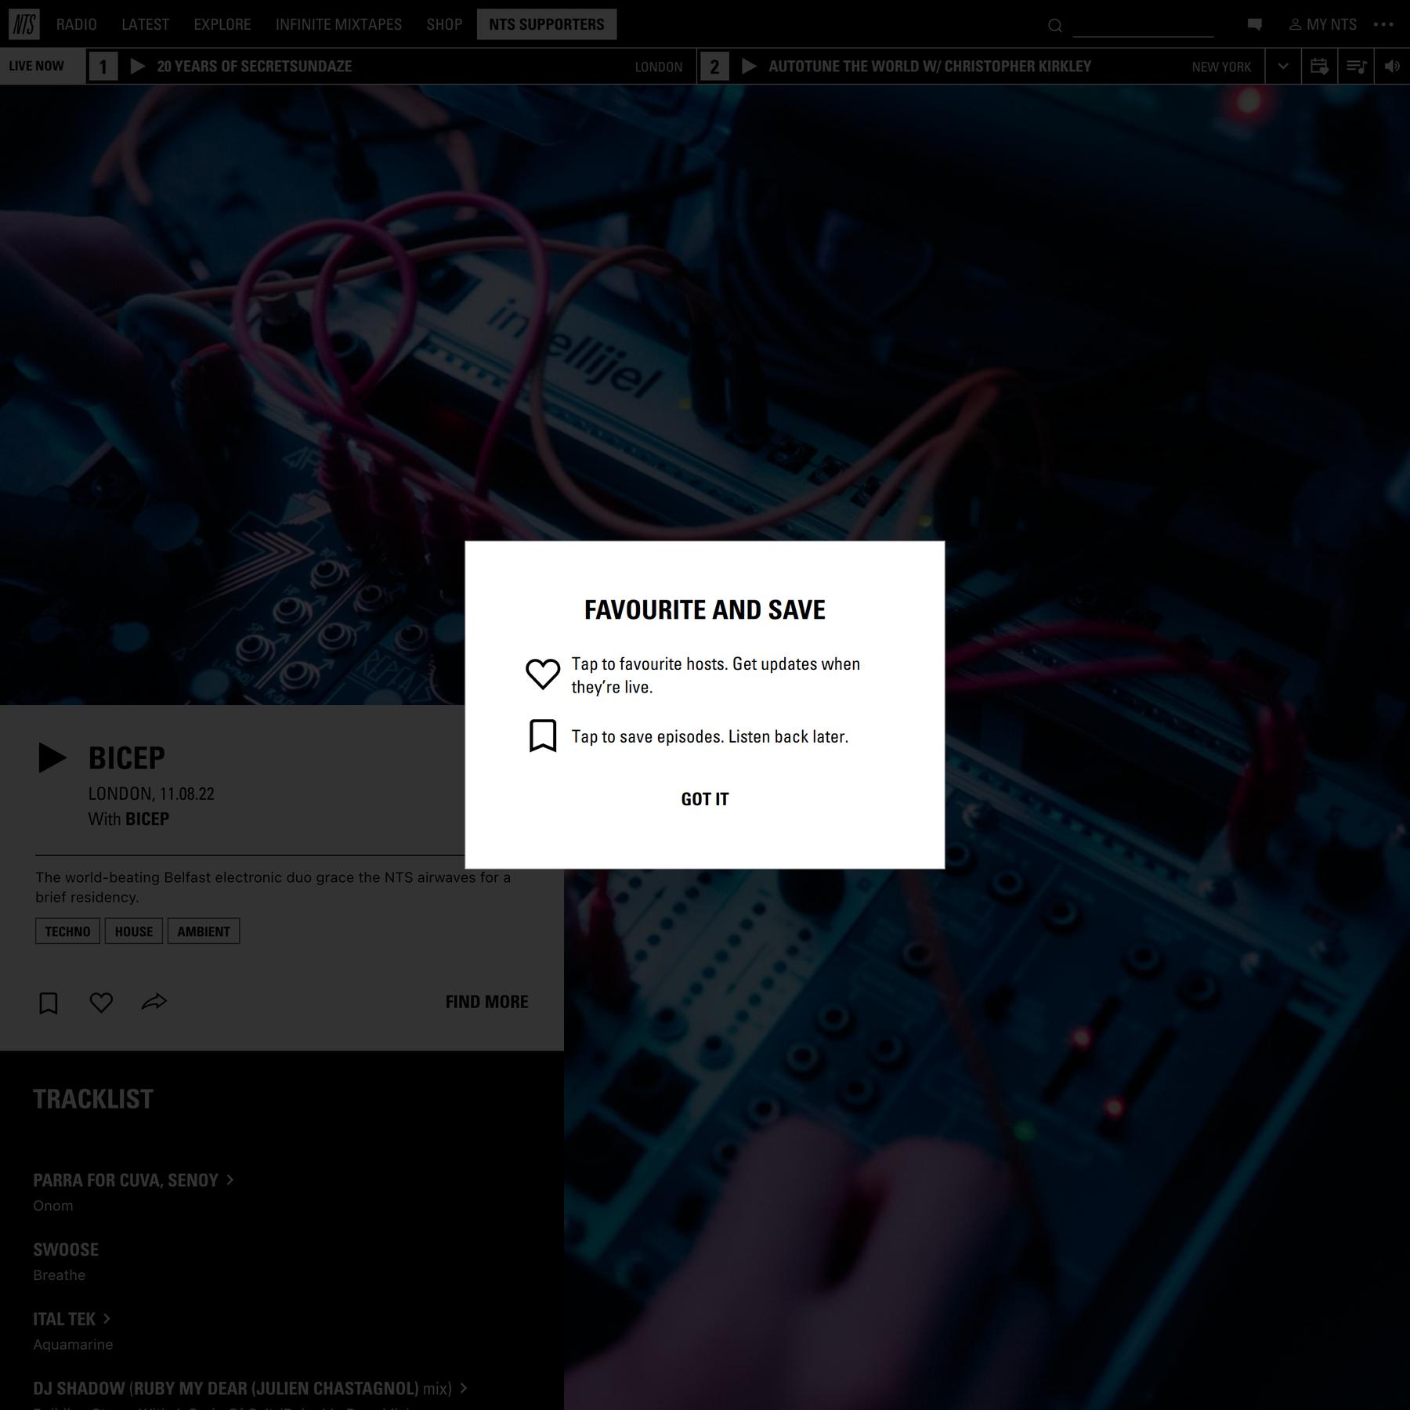Viewport: 1410px width, 1410px height.
Task: Expand the live channels chevron
Action: click(x=1283, y=67)
